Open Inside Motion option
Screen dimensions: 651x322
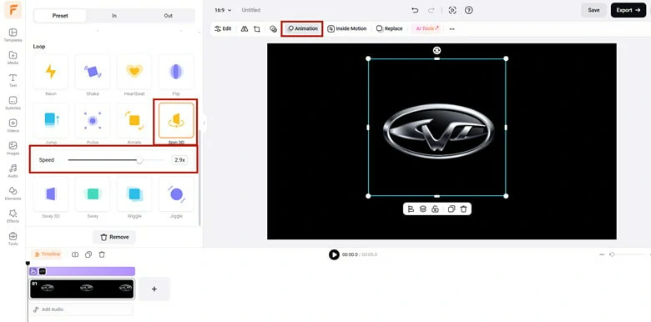(347, 28)
